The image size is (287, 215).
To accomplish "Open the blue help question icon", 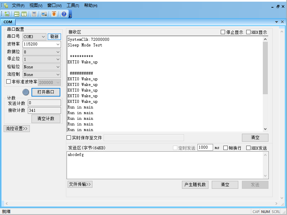I will coord(64,14).
